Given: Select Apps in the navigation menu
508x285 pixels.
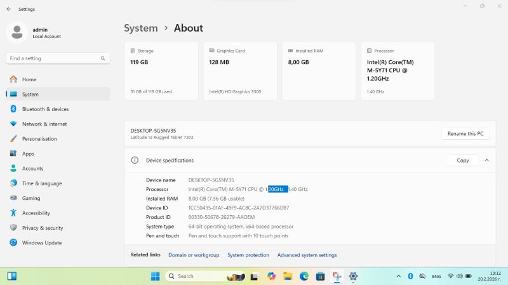Looking at the screenshot, I should (28, 154).
